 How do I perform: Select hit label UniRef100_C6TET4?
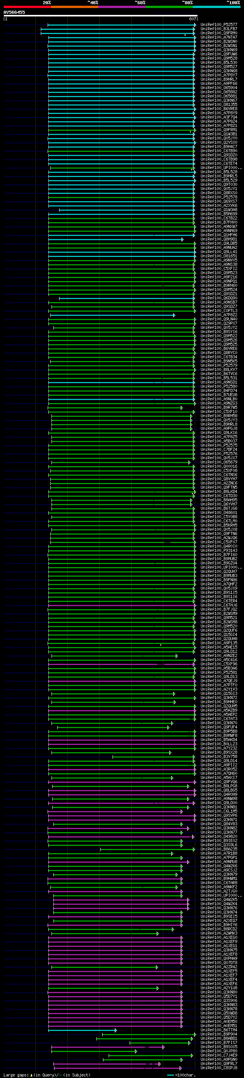pyautogui.click(x=219, y=164)
